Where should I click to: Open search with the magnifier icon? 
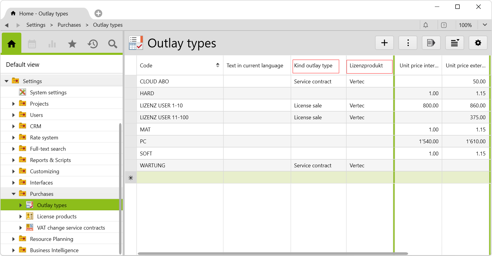pos(113,44)
